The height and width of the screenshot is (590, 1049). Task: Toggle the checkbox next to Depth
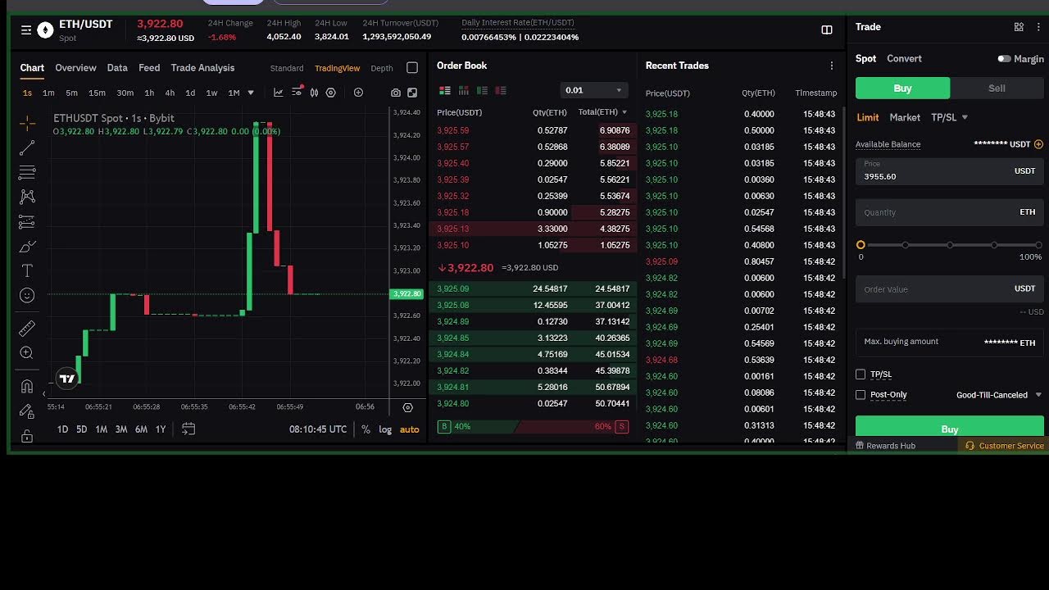coord(412,68)
